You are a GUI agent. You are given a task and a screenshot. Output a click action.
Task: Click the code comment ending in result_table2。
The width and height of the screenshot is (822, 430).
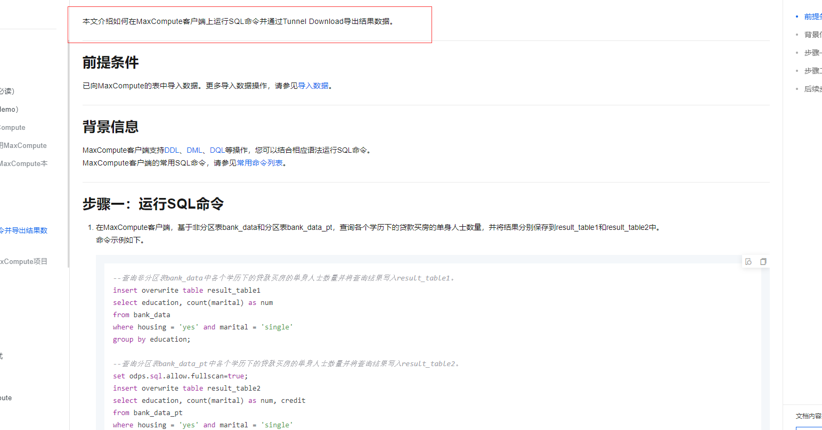click(286, 364)
